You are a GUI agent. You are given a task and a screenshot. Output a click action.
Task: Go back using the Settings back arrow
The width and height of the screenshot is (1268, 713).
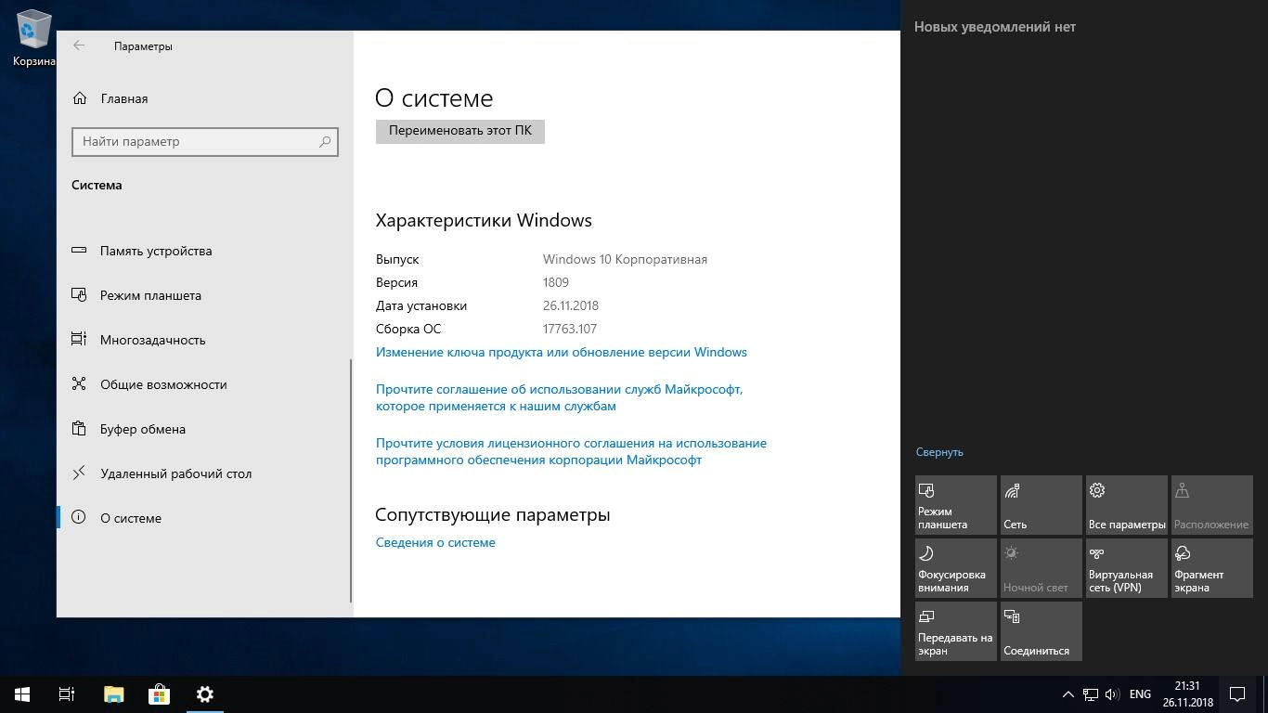click(x=79, y=45)
